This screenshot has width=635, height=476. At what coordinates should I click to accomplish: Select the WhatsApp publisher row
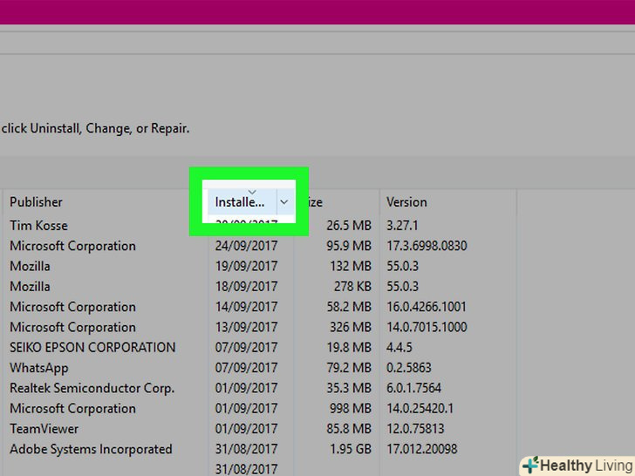39,368
